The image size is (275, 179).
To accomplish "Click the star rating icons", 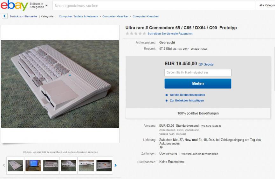I will point(136,34).
